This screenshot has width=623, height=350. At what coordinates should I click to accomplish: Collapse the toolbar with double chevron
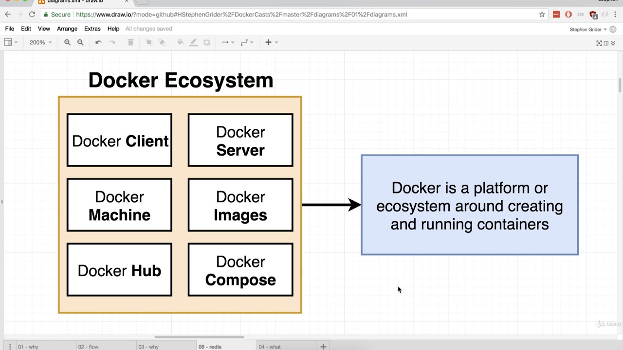click(x=613, y=43)
